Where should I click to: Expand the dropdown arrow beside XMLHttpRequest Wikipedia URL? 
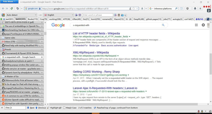coord(118,56)
